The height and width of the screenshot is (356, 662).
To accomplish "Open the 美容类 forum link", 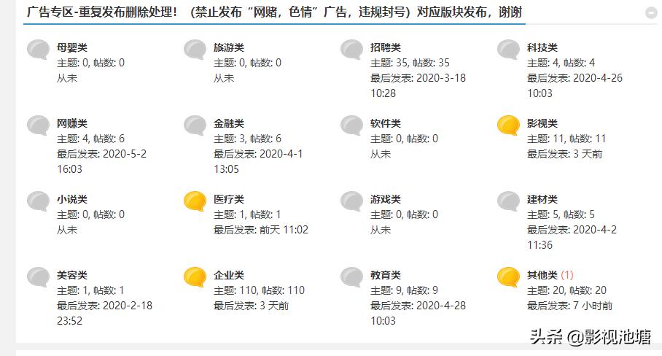I will 72,275.
